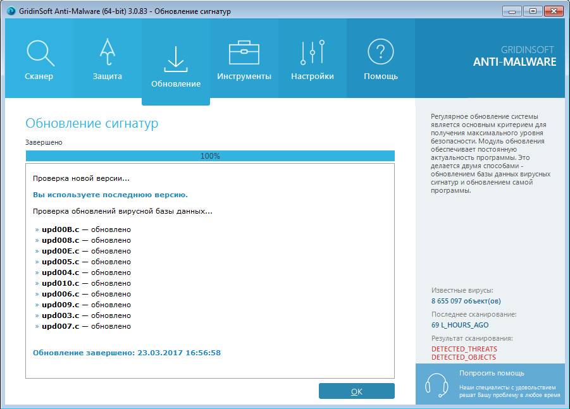Viewport: 570px width, 409px height.
Task: Click the upd008.c log entry
Action: [x=83, y=240]
